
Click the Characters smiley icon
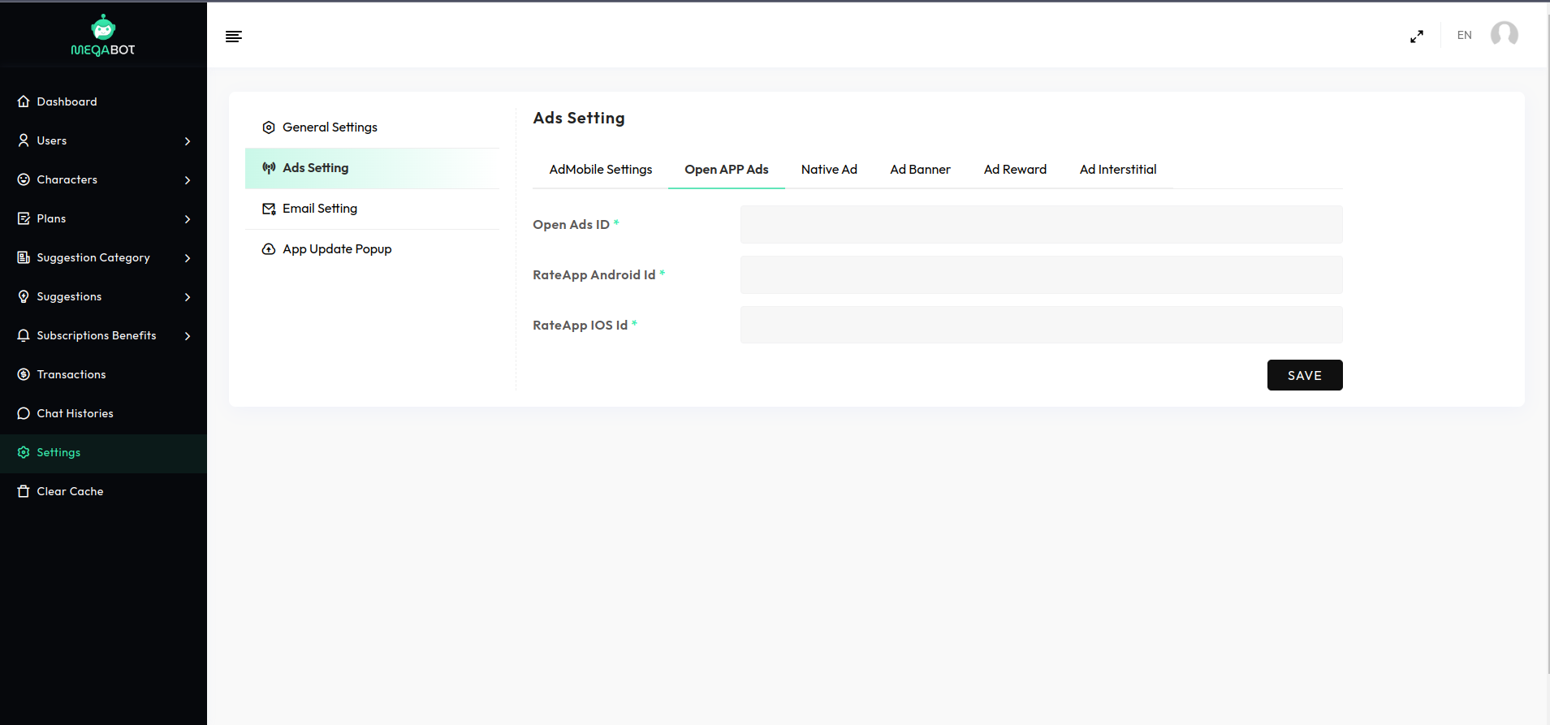(24, 179)
